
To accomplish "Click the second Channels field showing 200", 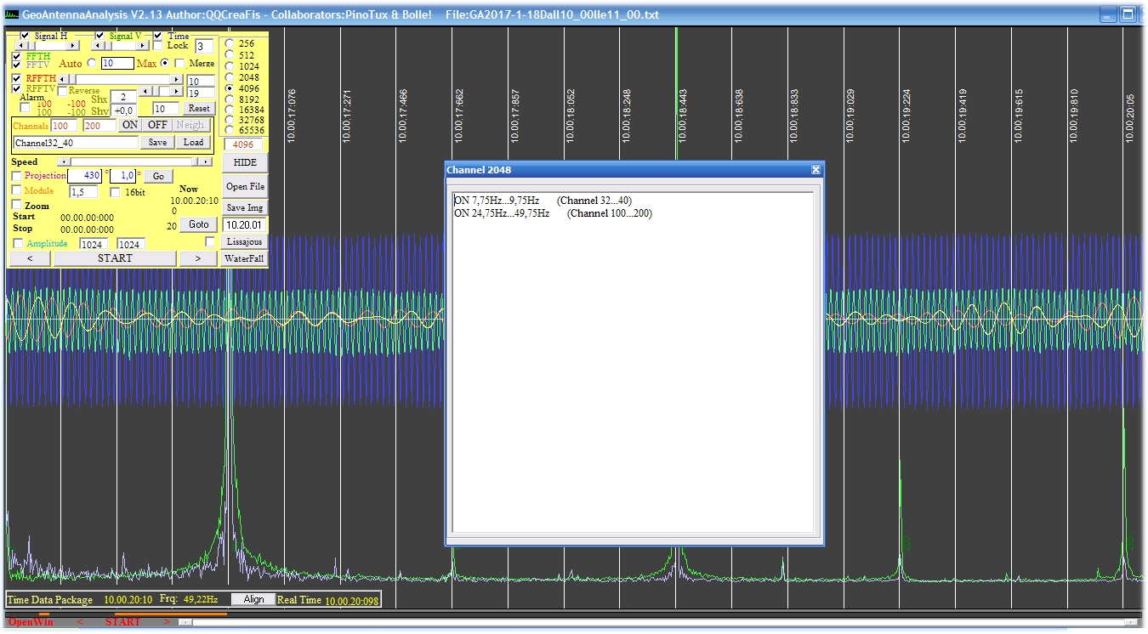I will 99,126.
